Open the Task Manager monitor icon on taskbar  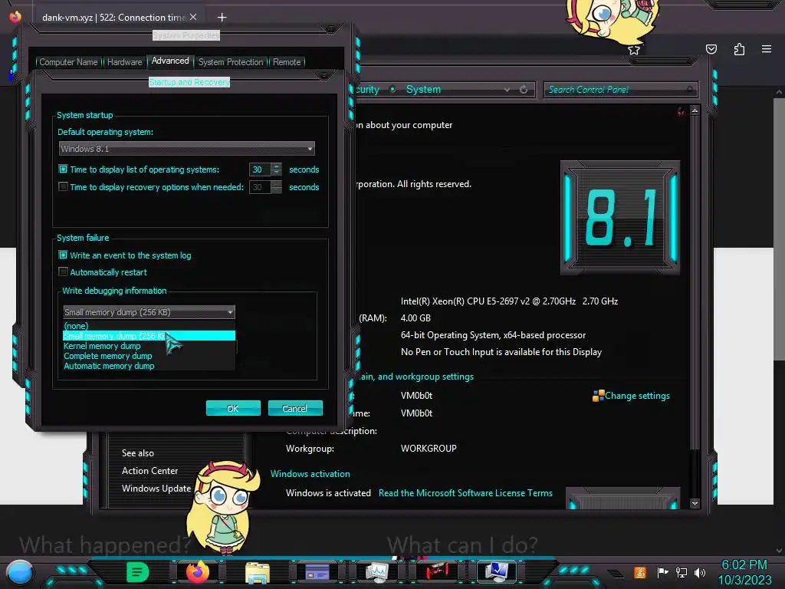pos(377,572)
